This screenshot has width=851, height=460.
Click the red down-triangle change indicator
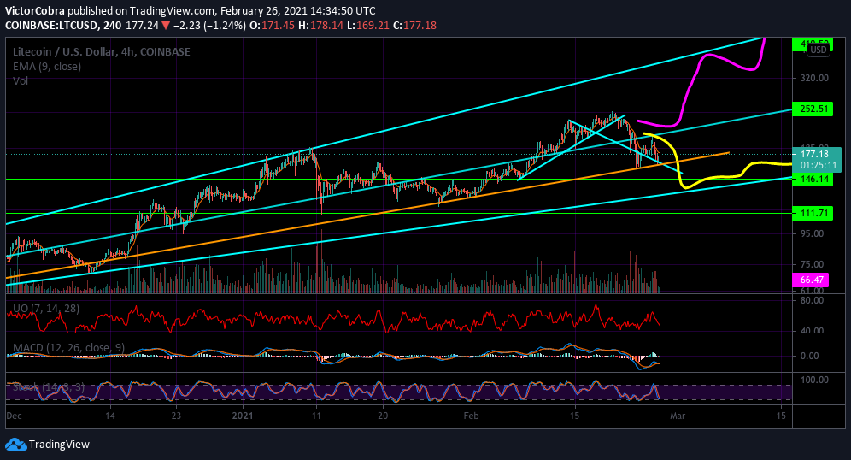click(166, 26)
